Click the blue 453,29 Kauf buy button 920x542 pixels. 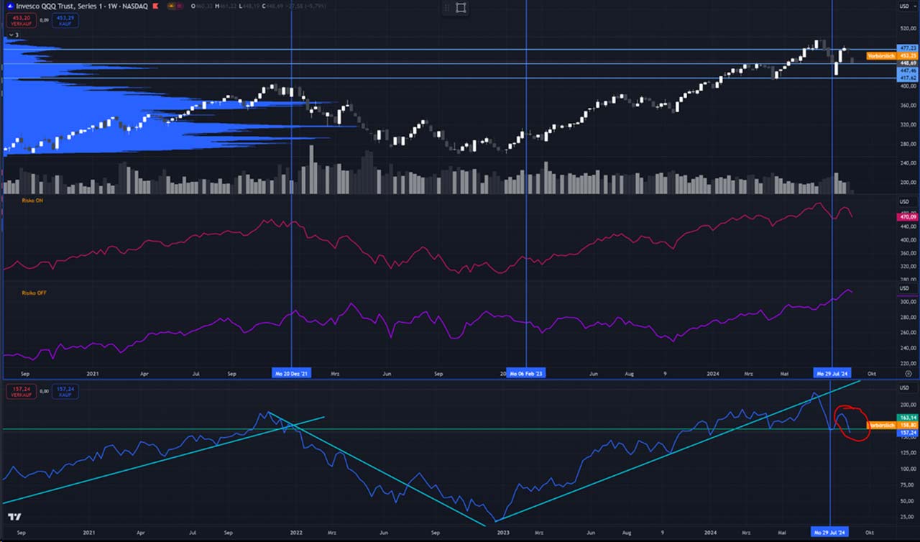[x=65, y=20]
